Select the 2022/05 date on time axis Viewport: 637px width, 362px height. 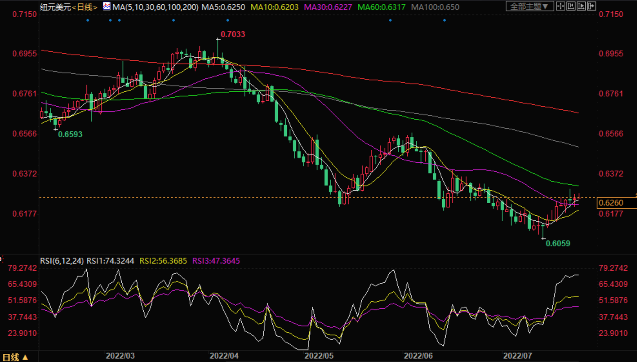pyautogui.click(x=319, y=356)
